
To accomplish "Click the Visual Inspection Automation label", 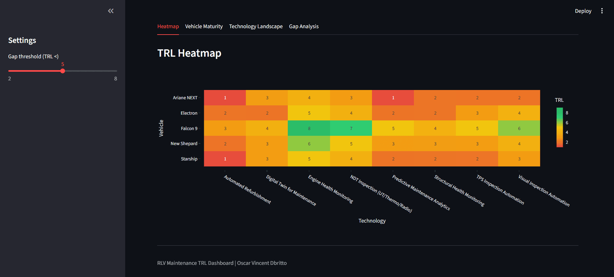I will [544, 191].
